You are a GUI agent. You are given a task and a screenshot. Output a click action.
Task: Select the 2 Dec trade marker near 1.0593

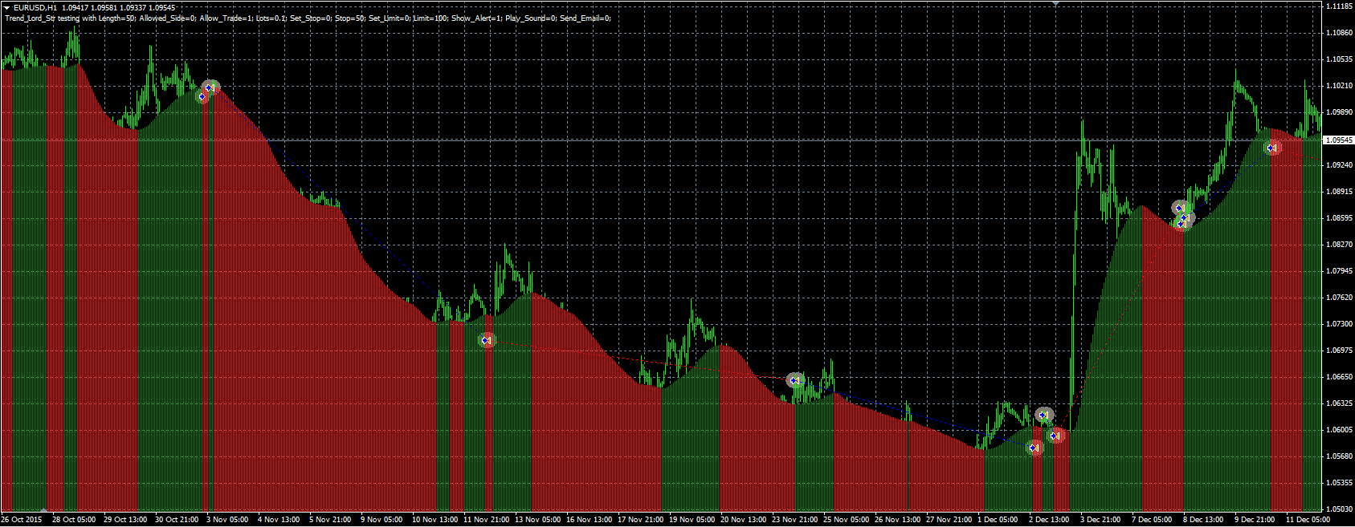click(x=1055, y=436)
